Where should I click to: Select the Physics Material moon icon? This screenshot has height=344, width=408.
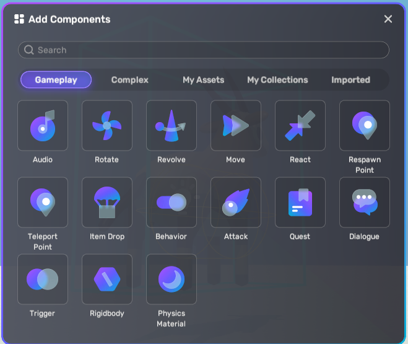171,279
